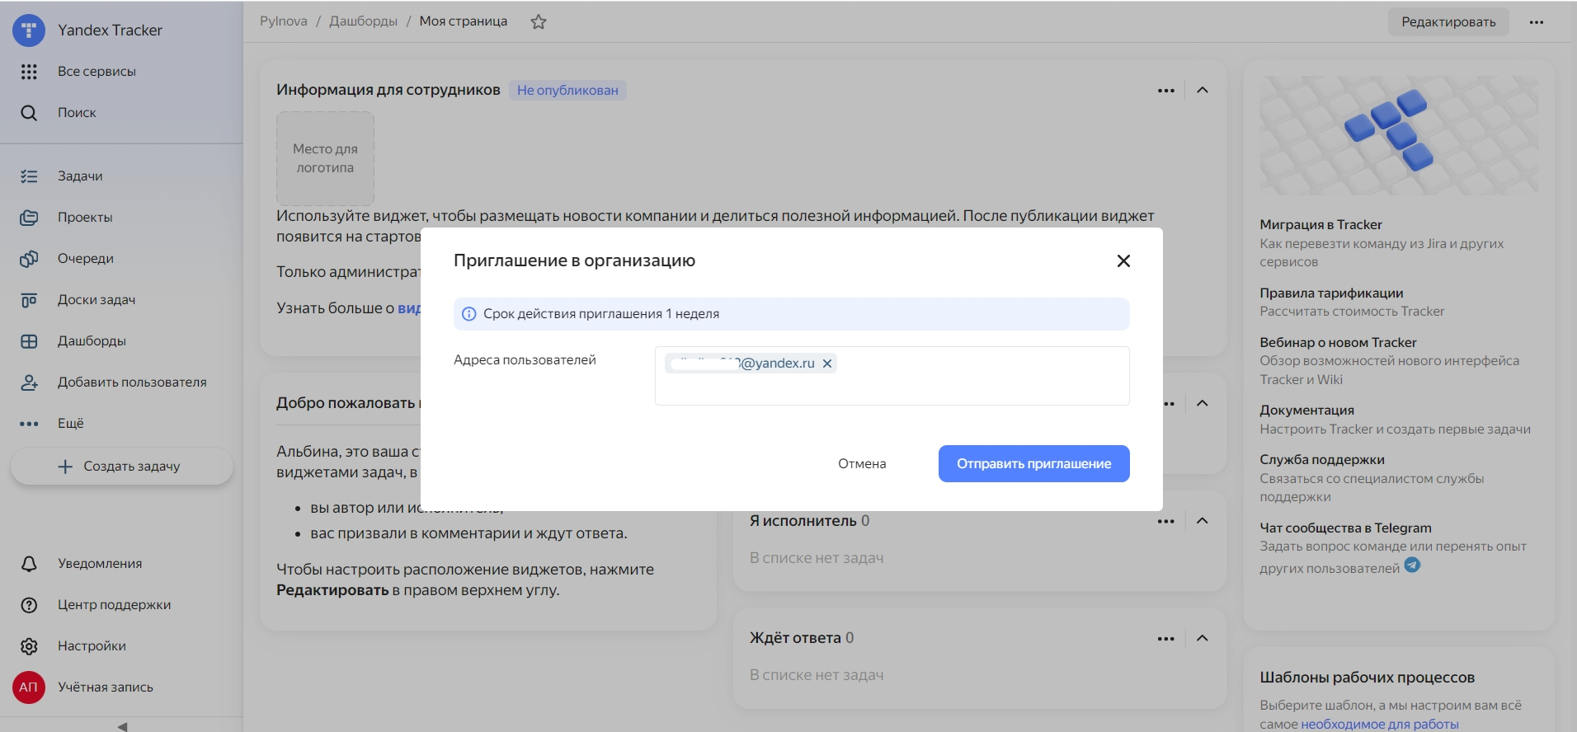Collapse the 'Добро пожаловать' row widget chevron
Viewport: 1577px width, 732px height.
pyautogui.click(x=1203, y=404)
